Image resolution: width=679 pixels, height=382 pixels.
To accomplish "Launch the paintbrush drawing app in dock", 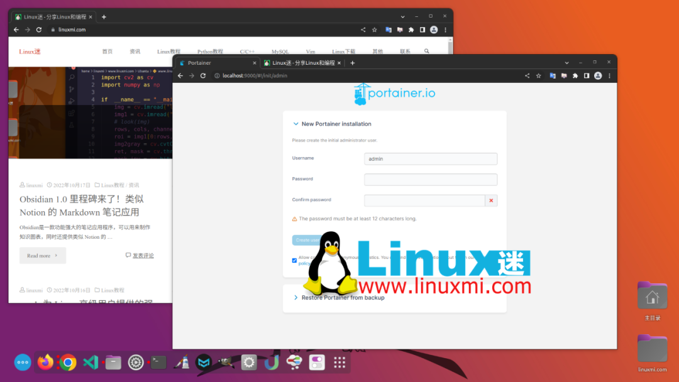I will tap(181, 362).
